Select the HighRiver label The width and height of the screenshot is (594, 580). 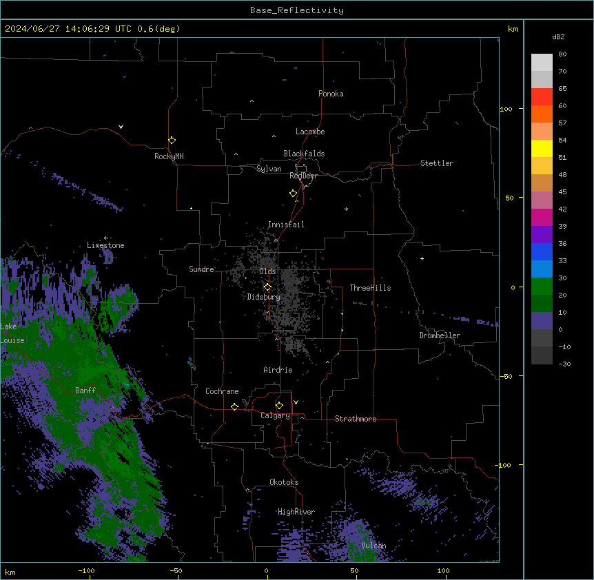296,512
